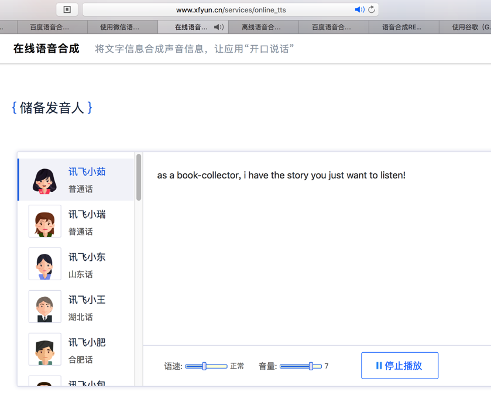Open the second 百度语音合 tab
This screenshot has width=491, height=399.
pos(334,27)
